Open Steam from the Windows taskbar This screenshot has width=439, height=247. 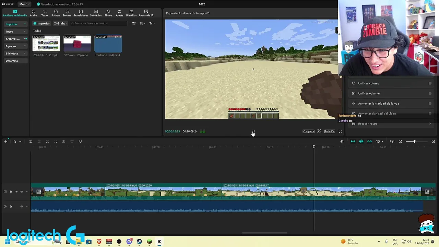click(x=139, y=242)
